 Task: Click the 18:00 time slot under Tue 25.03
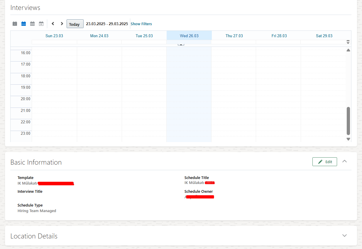pos(144,80)
